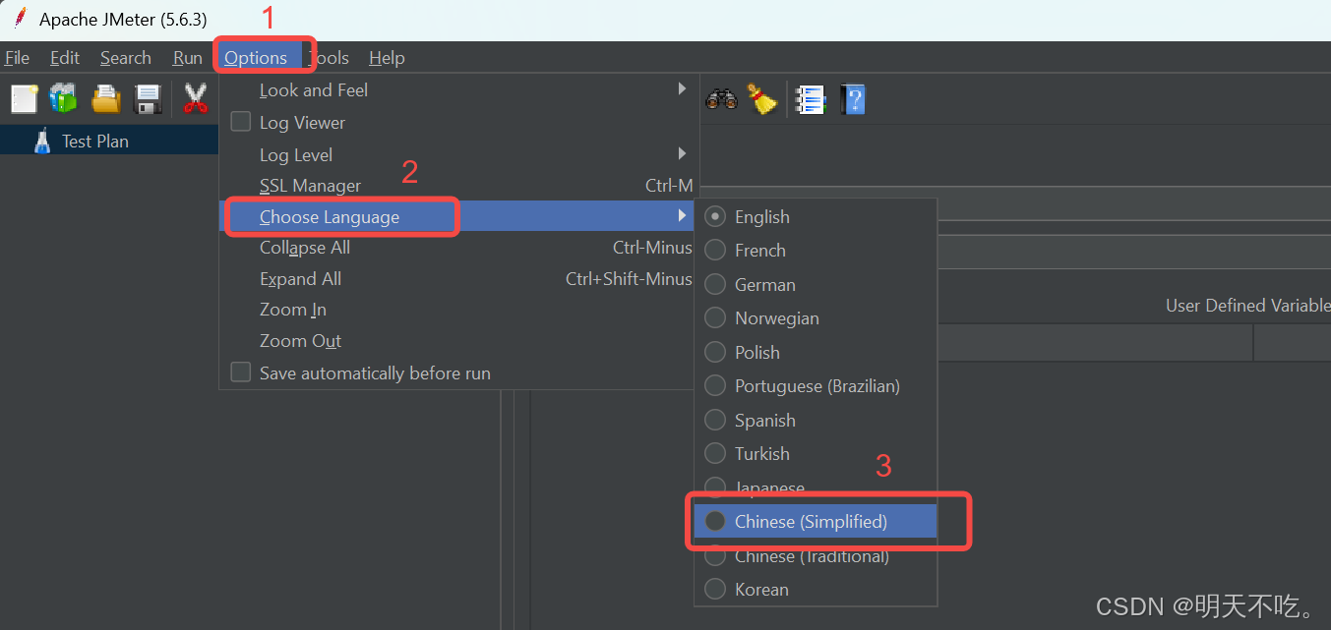Click the Cut scissors icon

point(196,99)
